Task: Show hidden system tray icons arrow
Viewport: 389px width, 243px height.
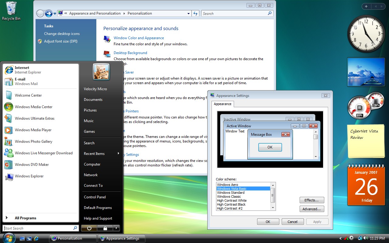Action: [x=341, y=238]
